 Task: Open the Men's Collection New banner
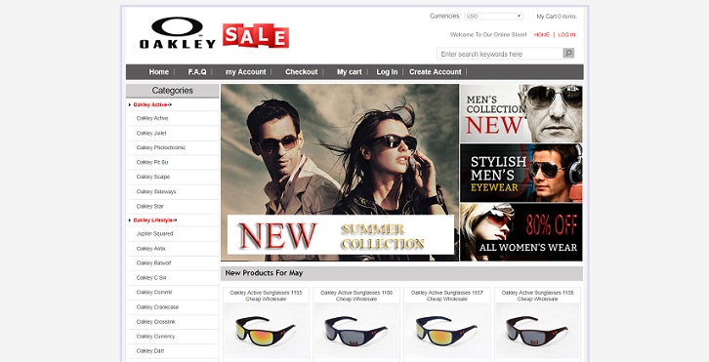tap(521, 113)
